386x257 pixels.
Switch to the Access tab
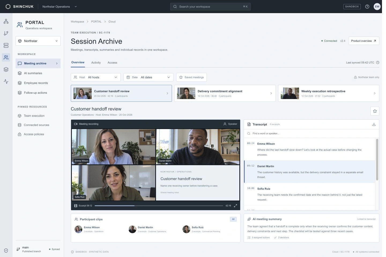(x=112, y=63)
